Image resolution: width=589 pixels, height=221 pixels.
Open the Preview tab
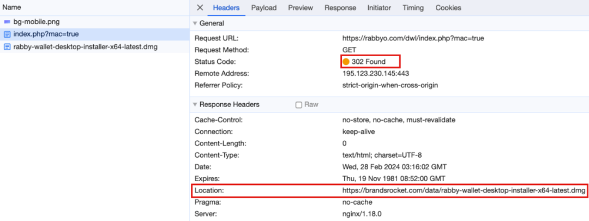300,8
